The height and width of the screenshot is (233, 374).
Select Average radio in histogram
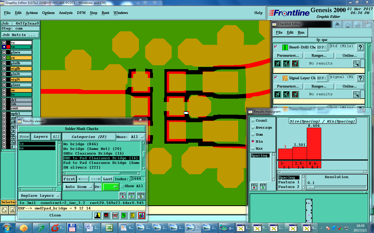[x=253, y=128]
